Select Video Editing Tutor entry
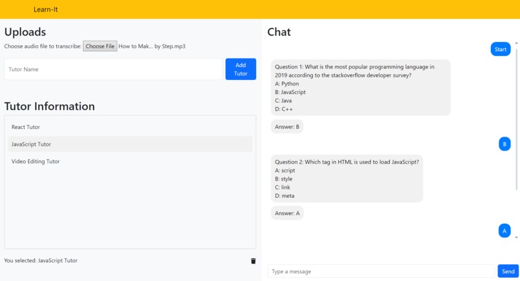This screenshot has height=281, width=520. click(x=130, y=161)
